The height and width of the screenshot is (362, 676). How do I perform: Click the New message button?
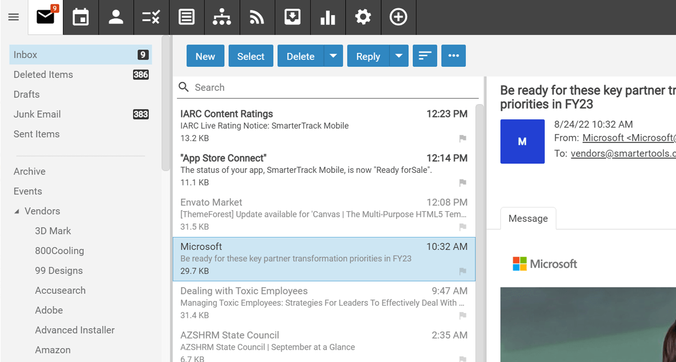point(205,56)
